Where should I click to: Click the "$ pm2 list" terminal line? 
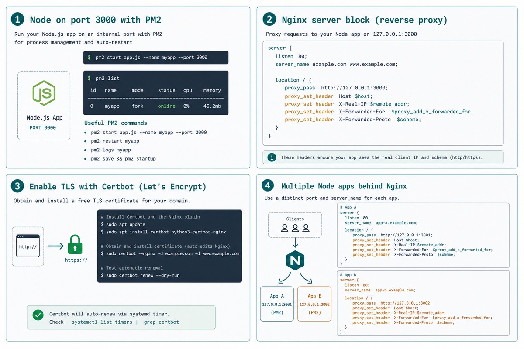[103, 78]
